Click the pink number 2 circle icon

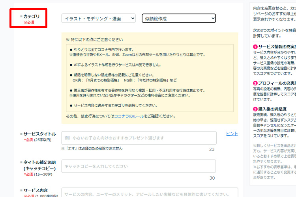pyautogui.click(x=255, y=83)
